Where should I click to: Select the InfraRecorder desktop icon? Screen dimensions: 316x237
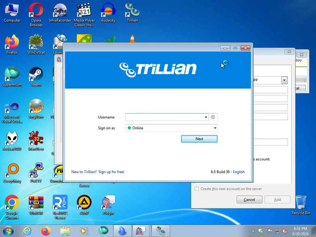tap(60, 12)
